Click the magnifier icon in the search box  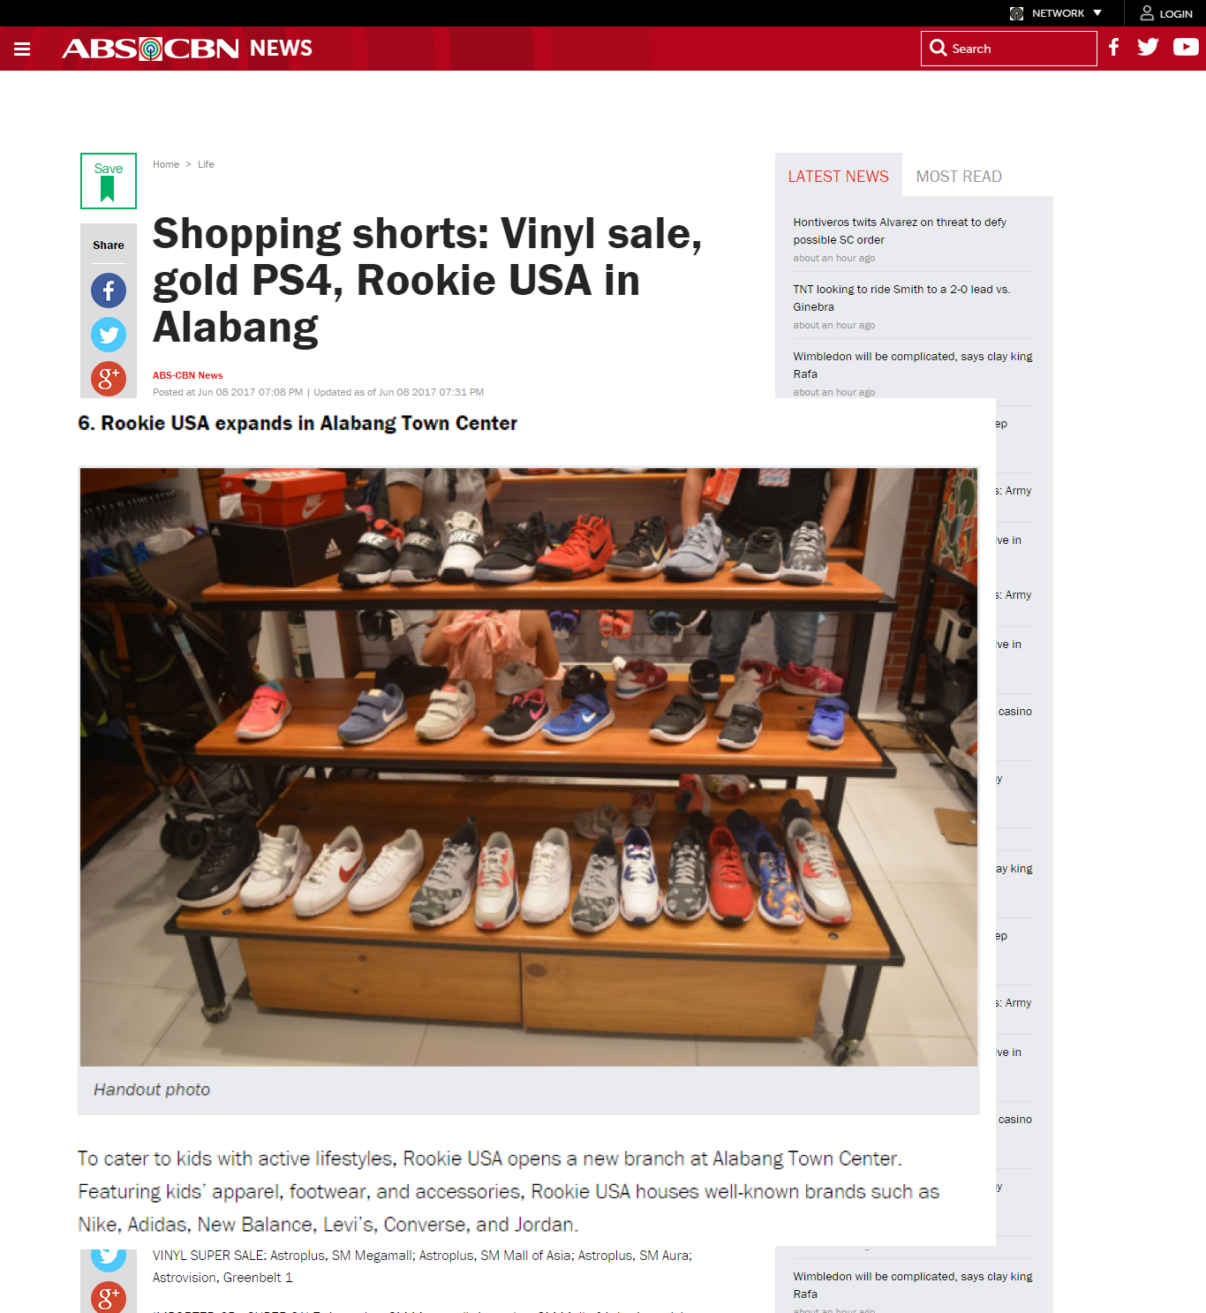tap(938, 48)
